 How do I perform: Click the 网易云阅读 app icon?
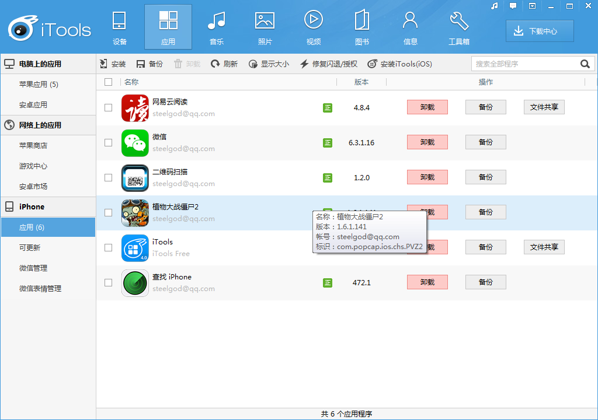pyautogui.click(x=135, y=108)
